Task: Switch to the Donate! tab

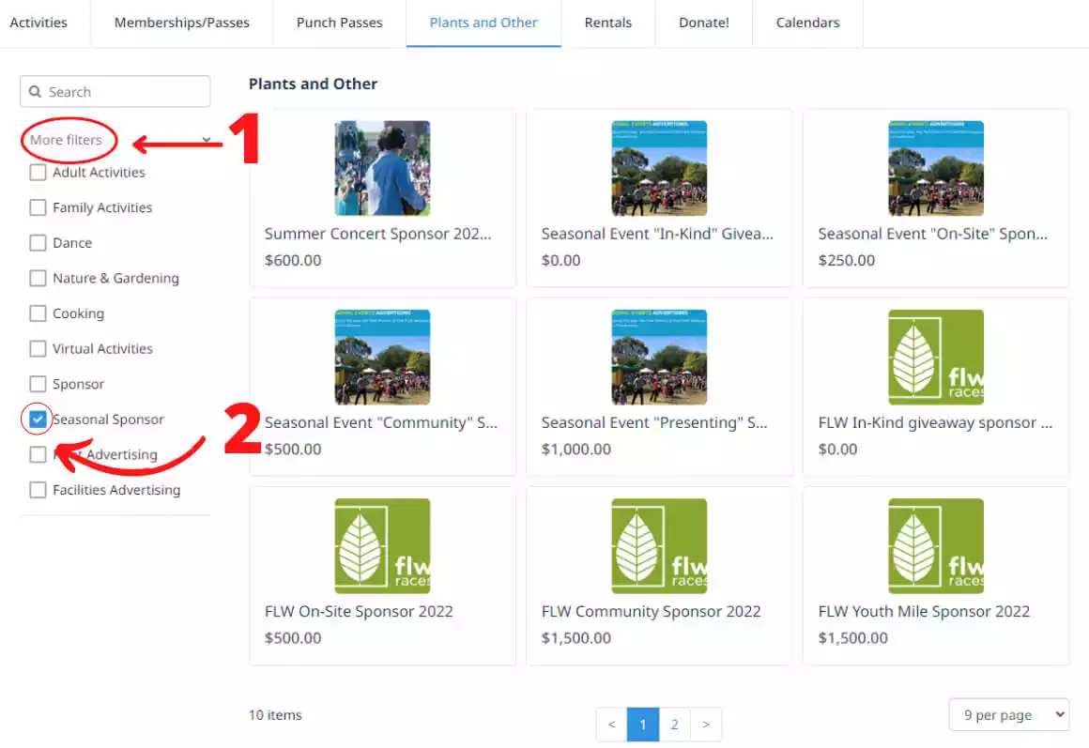Action: pyautogui.click(x=703, y=23)
